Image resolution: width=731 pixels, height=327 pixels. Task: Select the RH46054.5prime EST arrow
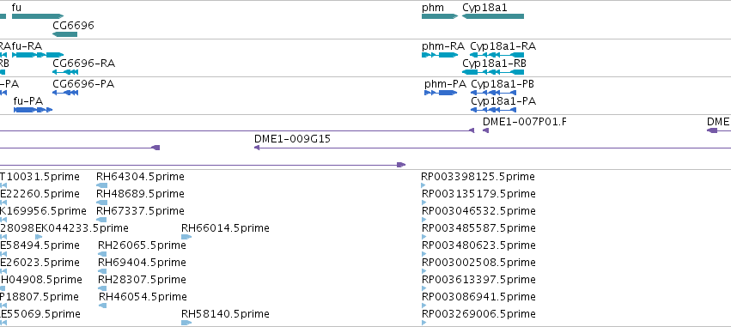click(x=102, y=306)
